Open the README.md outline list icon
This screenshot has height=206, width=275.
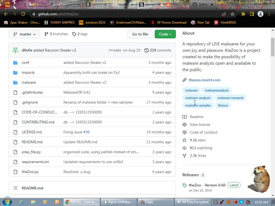click(15, 188)
